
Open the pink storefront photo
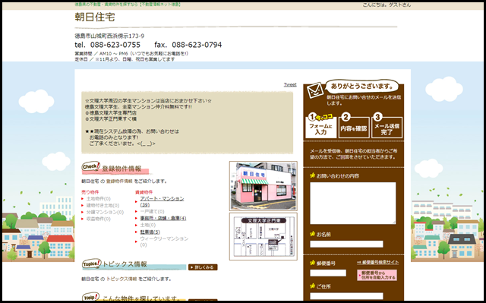point(264,185)
